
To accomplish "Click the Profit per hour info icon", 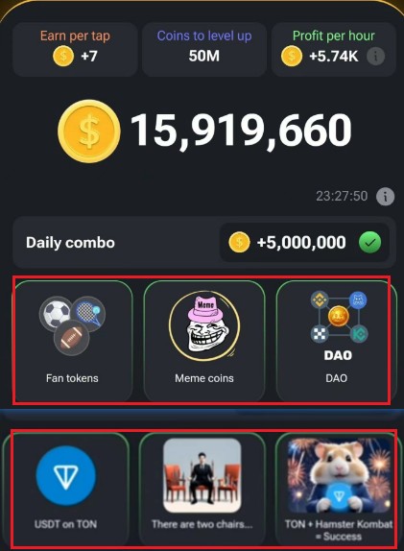I will tap(375, 56).
